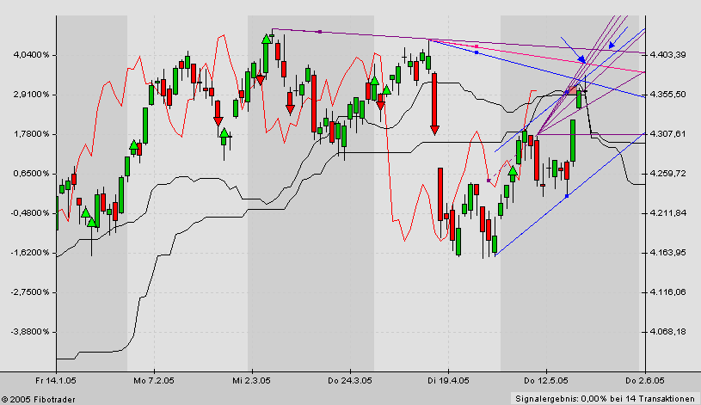Click the 4.068,18 price label
Screen dimensions: 701x405
click(x=668, y=332)
